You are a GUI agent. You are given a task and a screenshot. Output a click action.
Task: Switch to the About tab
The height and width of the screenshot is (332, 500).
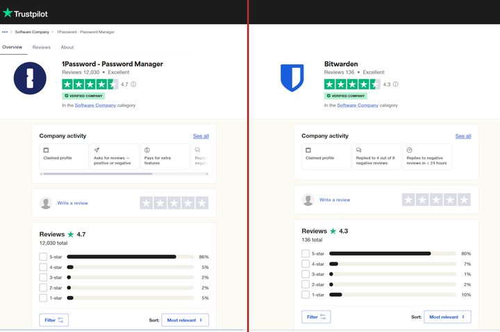[67, 47]
